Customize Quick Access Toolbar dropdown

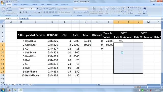coord(18,2)
